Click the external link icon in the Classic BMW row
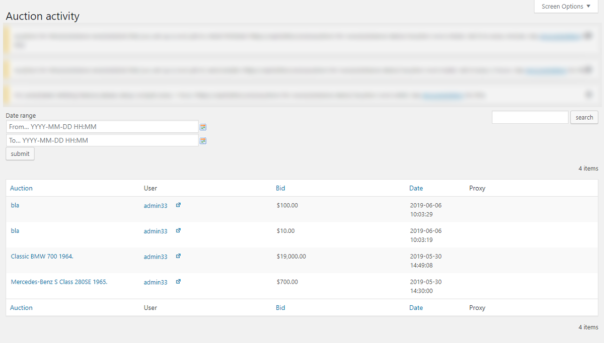Viewport: 604px width, 343px height. coord(178,256)
